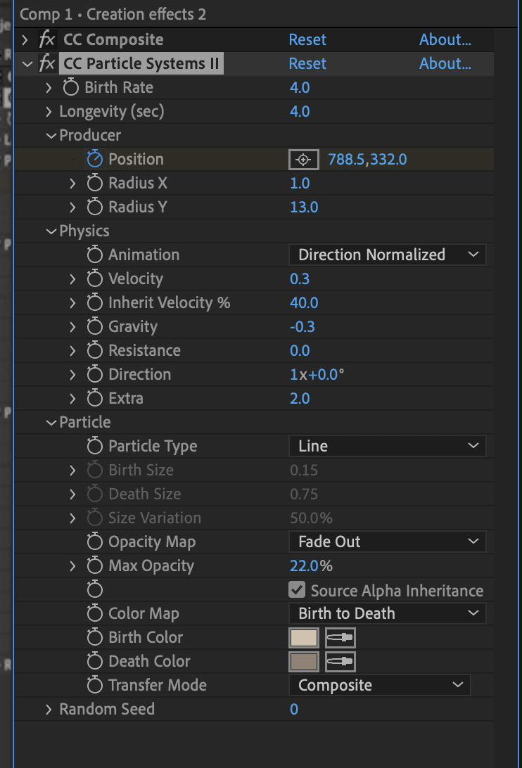
Task: Open the Particle Type dropdown
Action: tap(387, 446)
